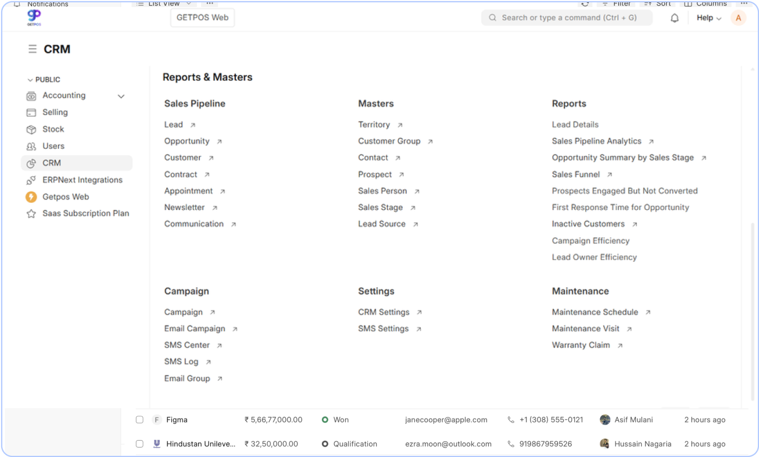
Task: Select the Users icon in sidebar
Action: pyautogui.click(x=31, y=147)
